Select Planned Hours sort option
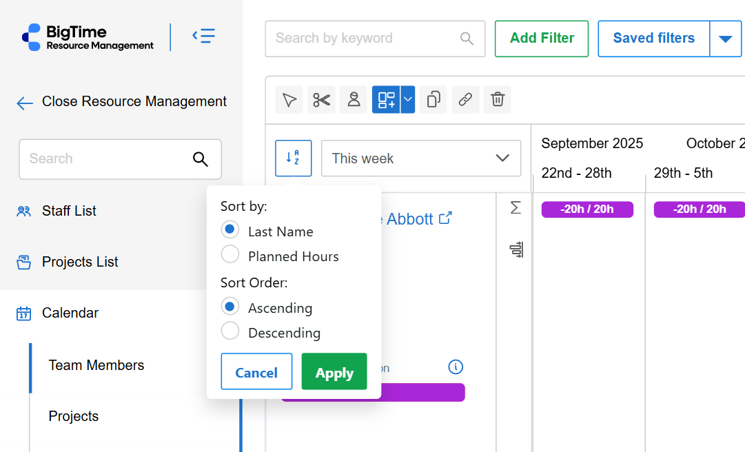 [x=230, y=255]
